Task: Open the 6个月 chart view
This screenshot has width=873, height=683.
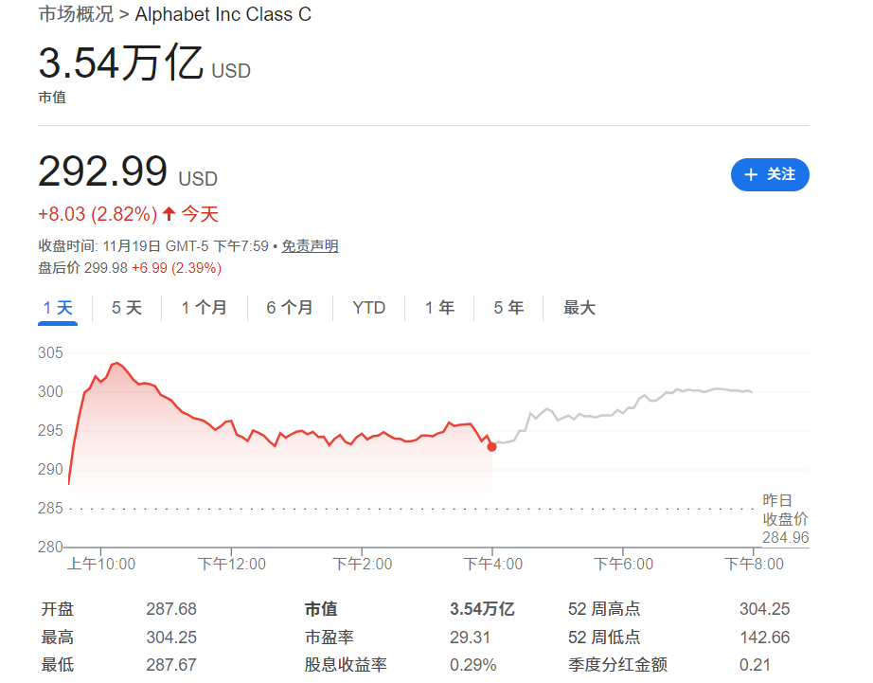Action: [287, 307]
